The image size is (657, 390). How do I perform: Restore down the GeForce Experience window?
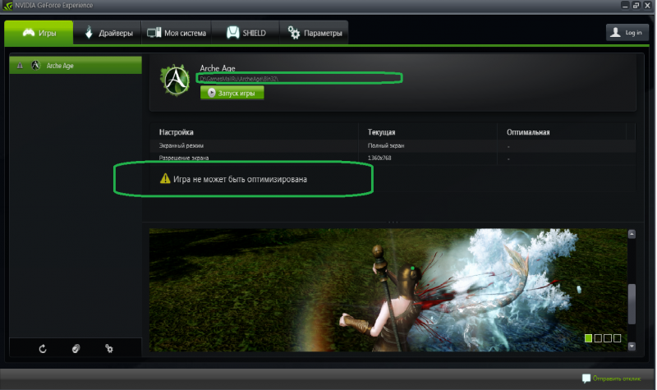636,6
